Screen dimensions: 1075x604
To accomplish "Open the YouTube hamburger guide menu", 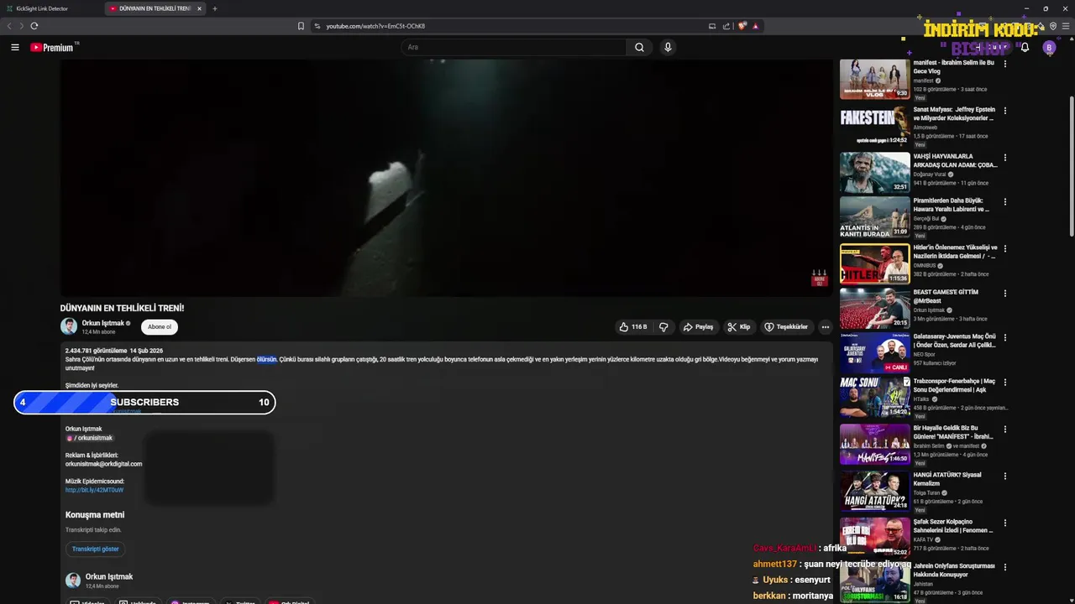I will (x=15, y=47).
